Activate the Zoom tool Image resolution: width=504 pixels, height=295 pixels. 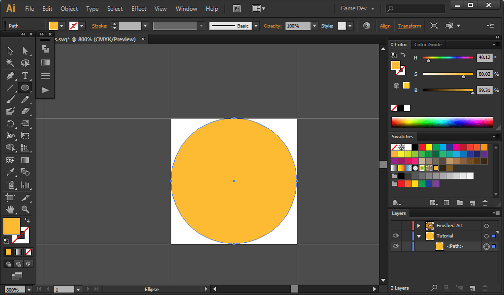[x=25, y=210]
